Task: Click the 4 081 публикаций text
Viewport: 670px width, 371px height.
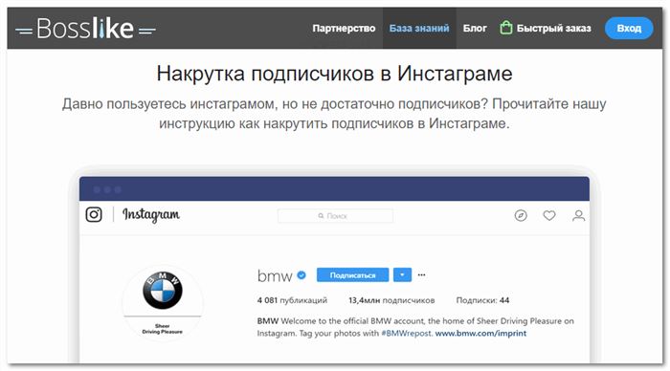Action: [x=292, y=300]
